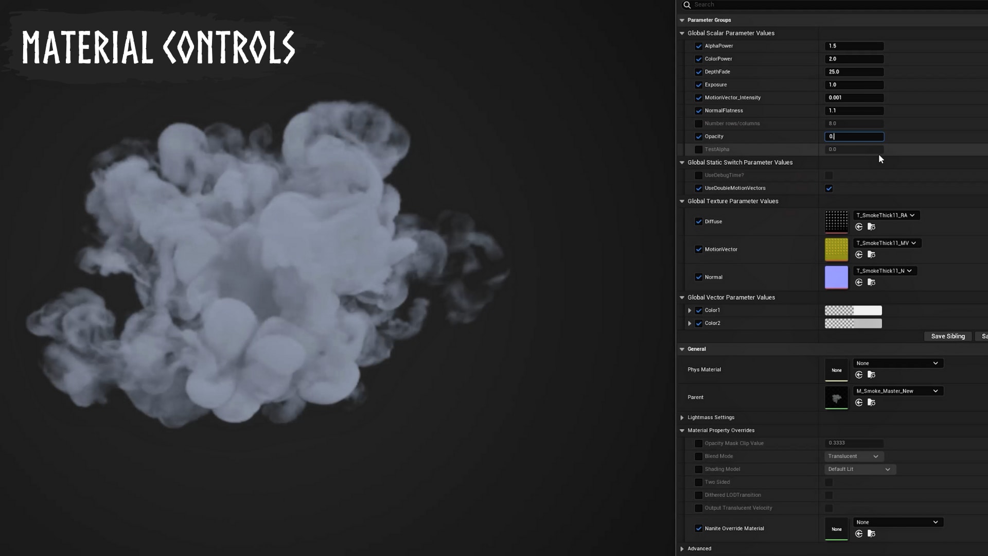Screen dimensions: 988x556
Task: Enable the TestAlpha parameter checkbox
Action: pos(699,149)
